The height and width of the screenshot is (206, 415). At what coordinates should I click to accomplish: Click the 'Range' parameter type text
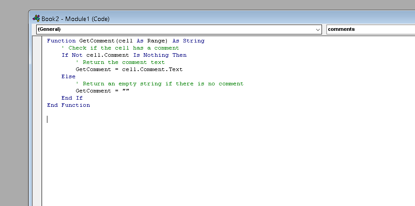tap(156, 41)
